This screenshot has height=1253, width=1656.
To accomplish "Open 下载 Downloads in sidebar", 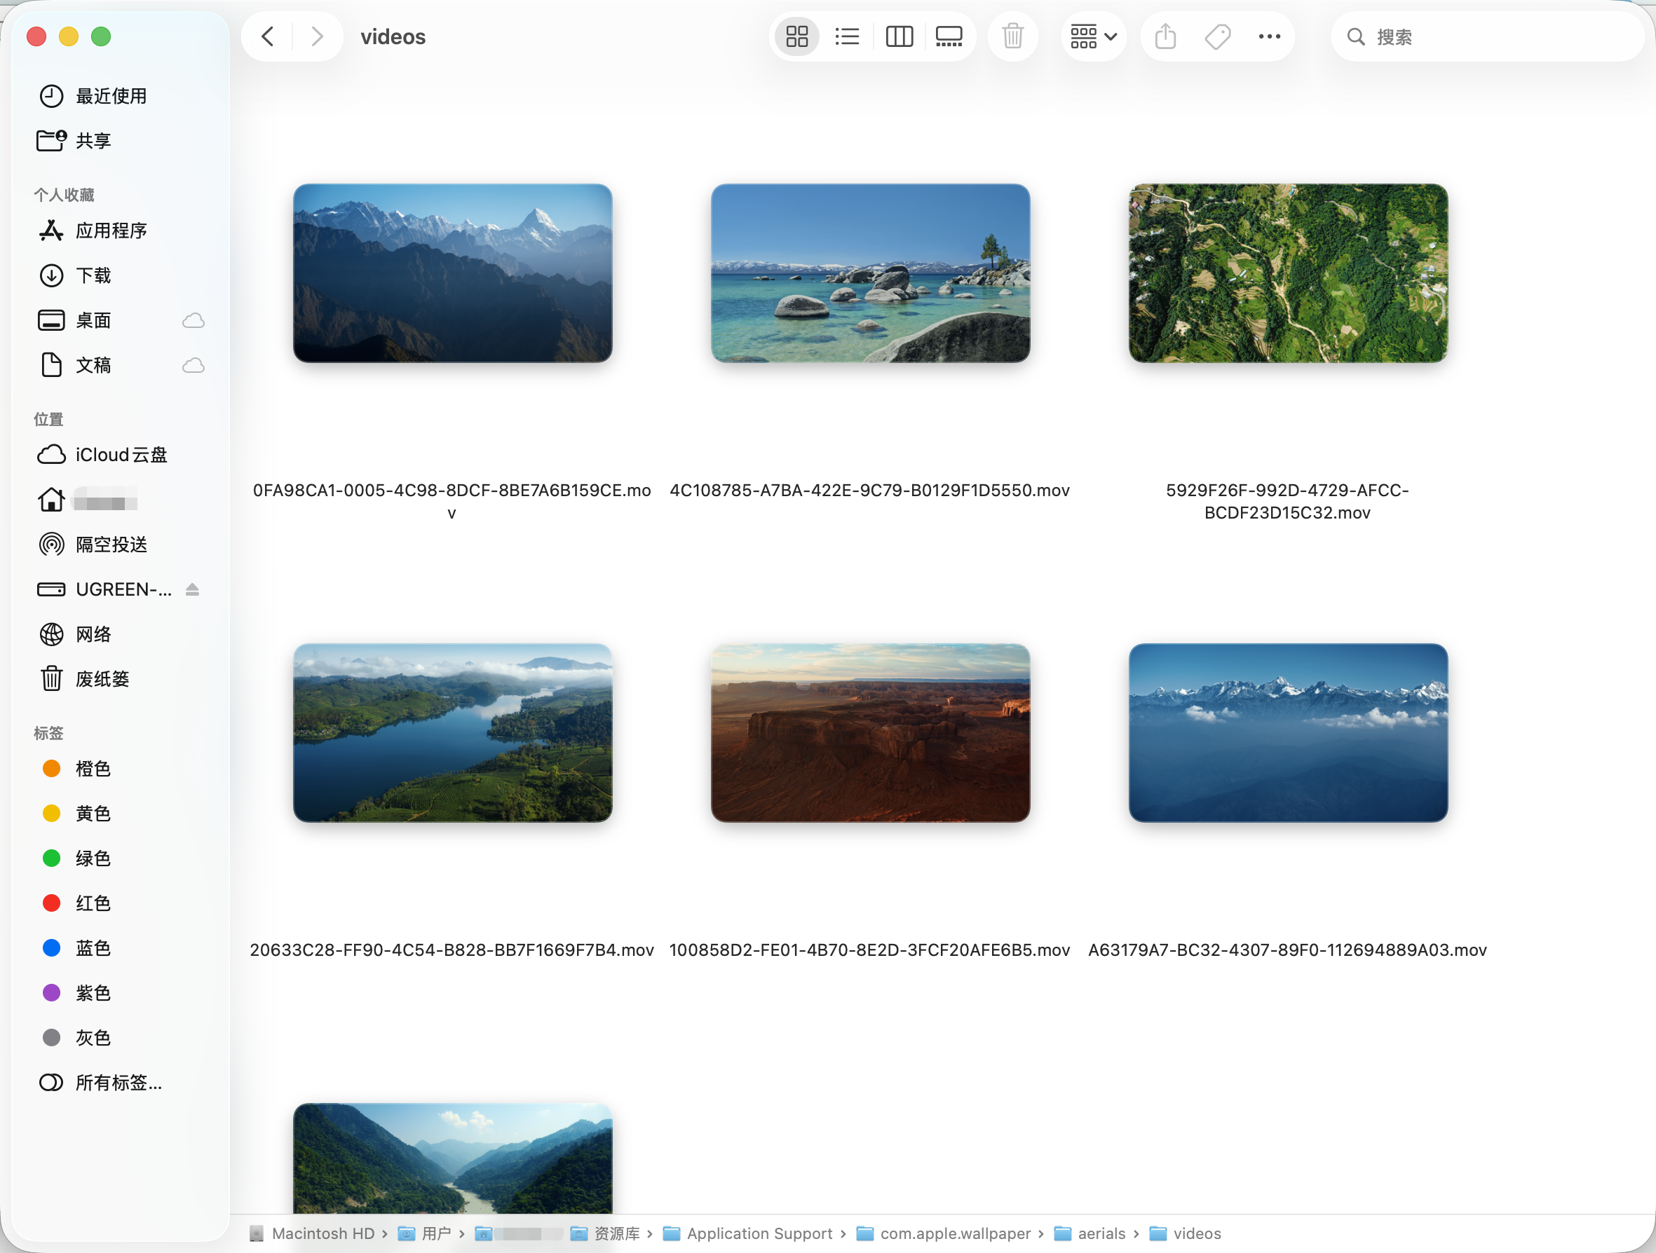I will [93, 275].
